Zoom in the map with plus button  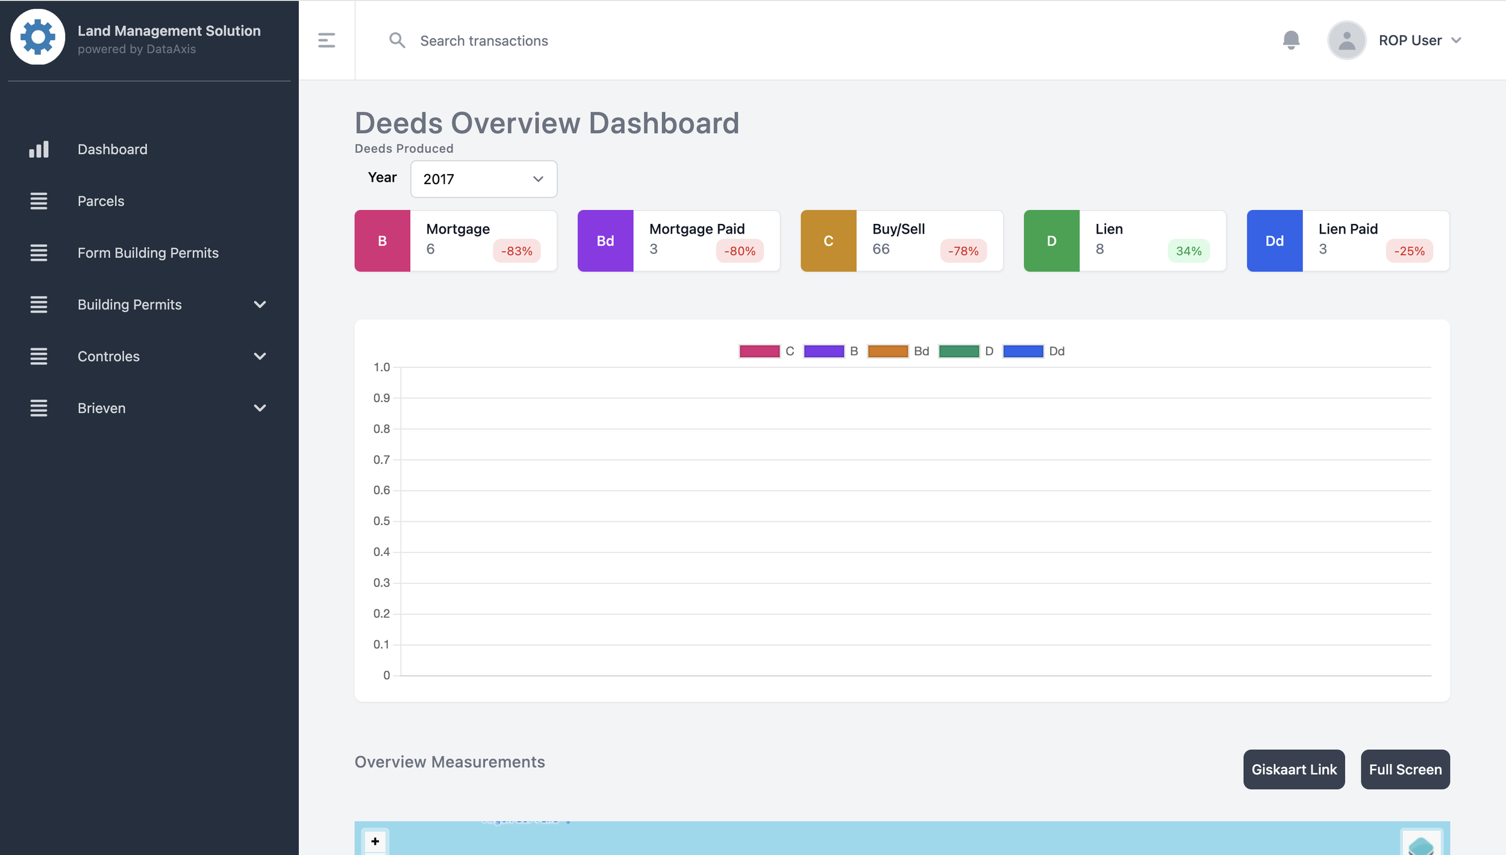point(375,841)
